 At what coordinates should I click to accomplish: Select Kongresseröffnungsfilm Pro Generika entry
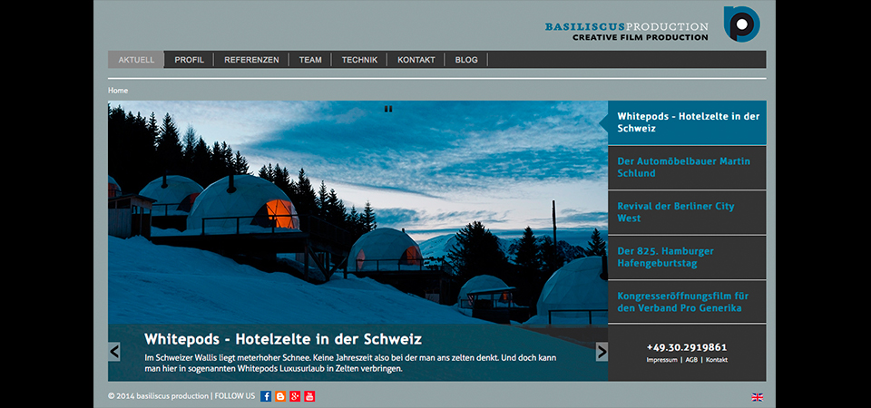[x=687, y=302]
